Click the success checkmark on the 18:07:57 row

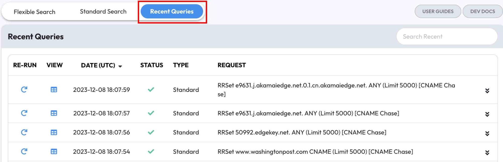tap(151, 113)
